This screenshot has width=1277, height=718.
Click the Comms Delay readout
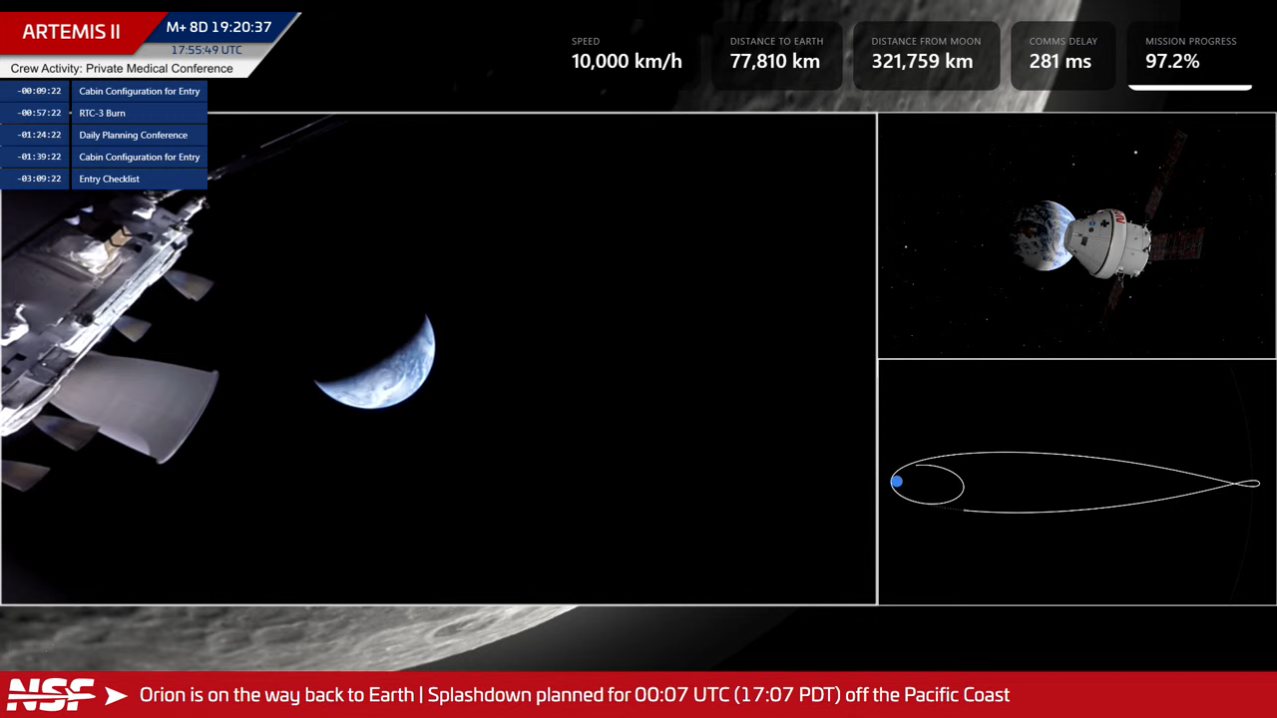(x=1062, y=54)
